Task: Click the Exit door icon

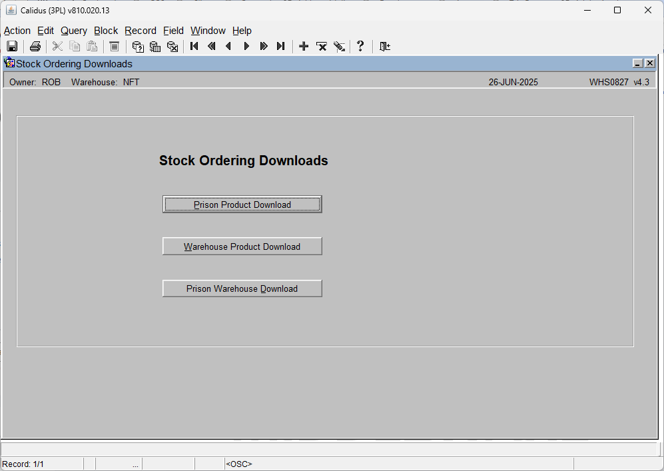Action: (384, 46)
